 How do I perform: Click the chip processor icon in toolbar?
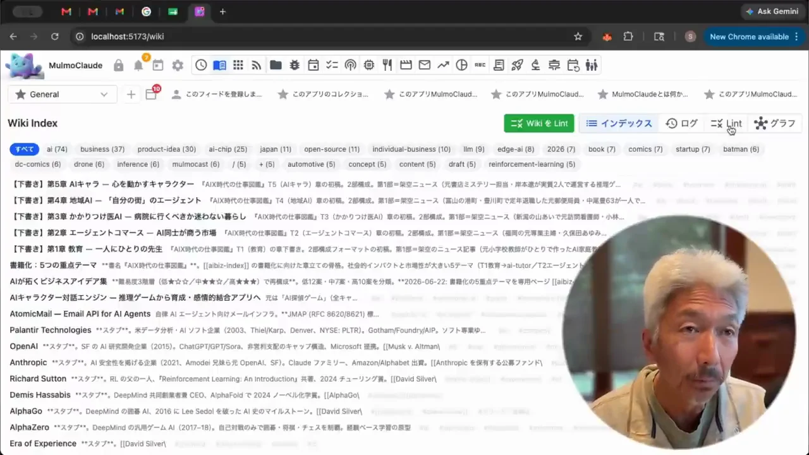[369, 65]
